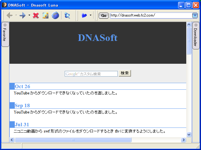Click the 検索 search button
This screenshot has height=150, width=201.
click(x=125, y=73)
